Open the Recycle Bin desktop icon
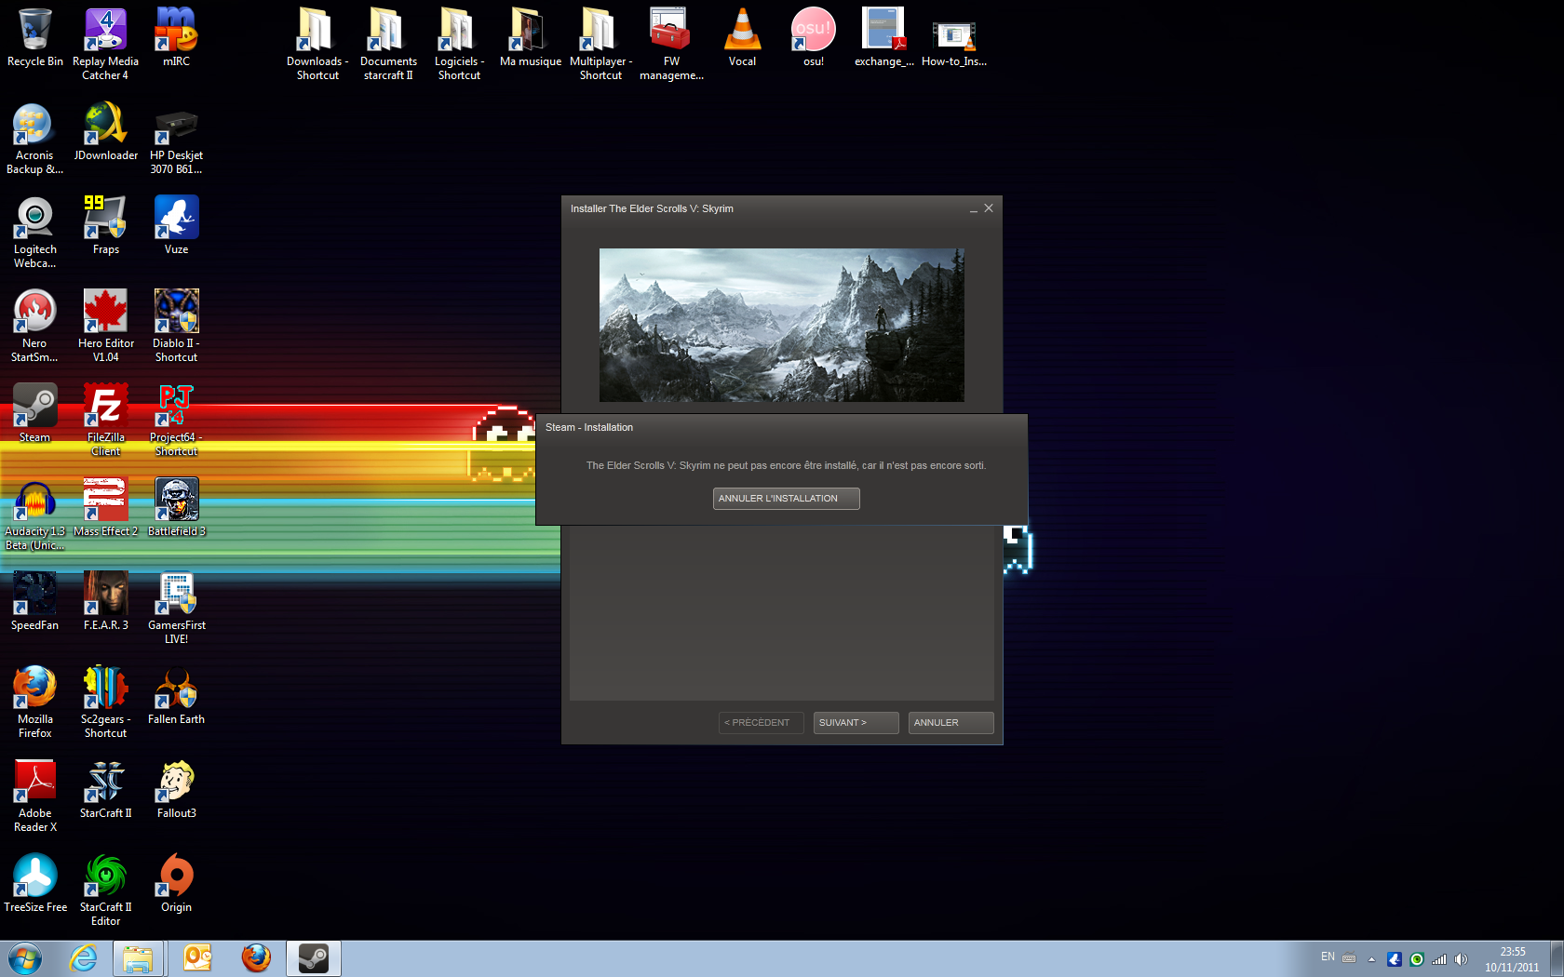This screenshot has width=1564, height=977. [35, 39]
